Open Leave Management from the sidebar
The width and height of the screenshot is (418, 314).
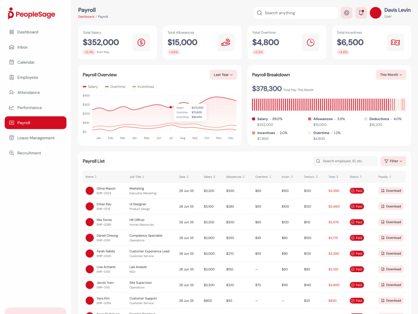tap(36, 138)
